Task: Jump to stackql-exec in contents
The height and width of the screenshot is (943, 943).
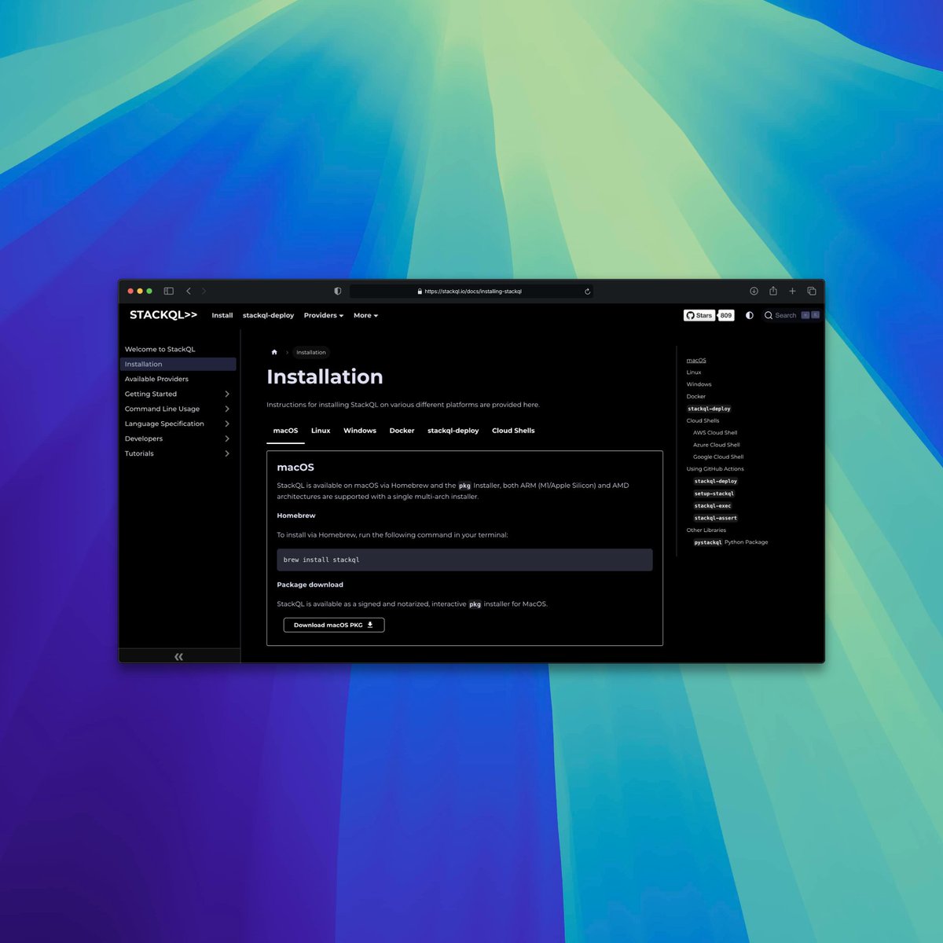Action: 713,506
